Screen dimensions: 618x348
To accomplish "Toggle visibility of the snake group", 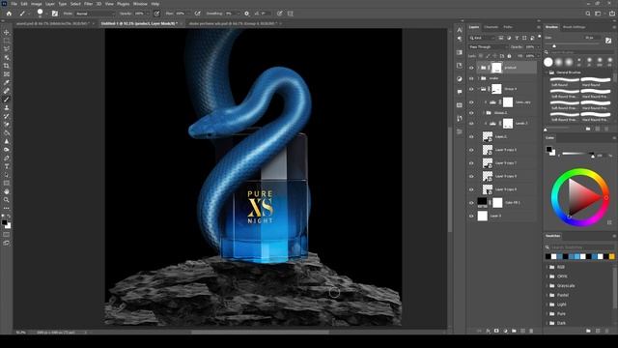I will [471, 78].
